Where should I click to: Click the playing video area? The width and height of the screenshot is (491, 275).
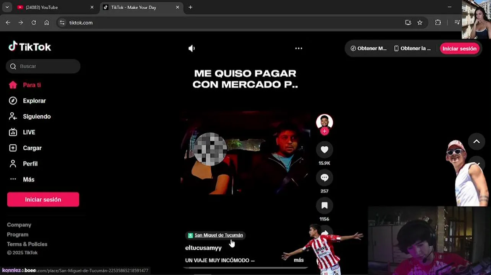(x=245, y=153)
